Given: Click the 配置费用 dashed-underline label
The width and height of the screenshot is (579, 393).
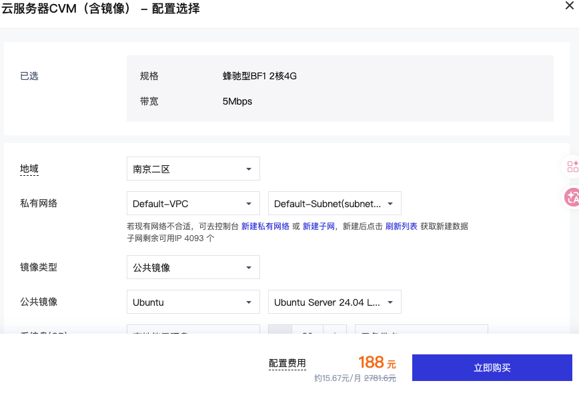Looking at the screenshot, I should click(287, 363).
